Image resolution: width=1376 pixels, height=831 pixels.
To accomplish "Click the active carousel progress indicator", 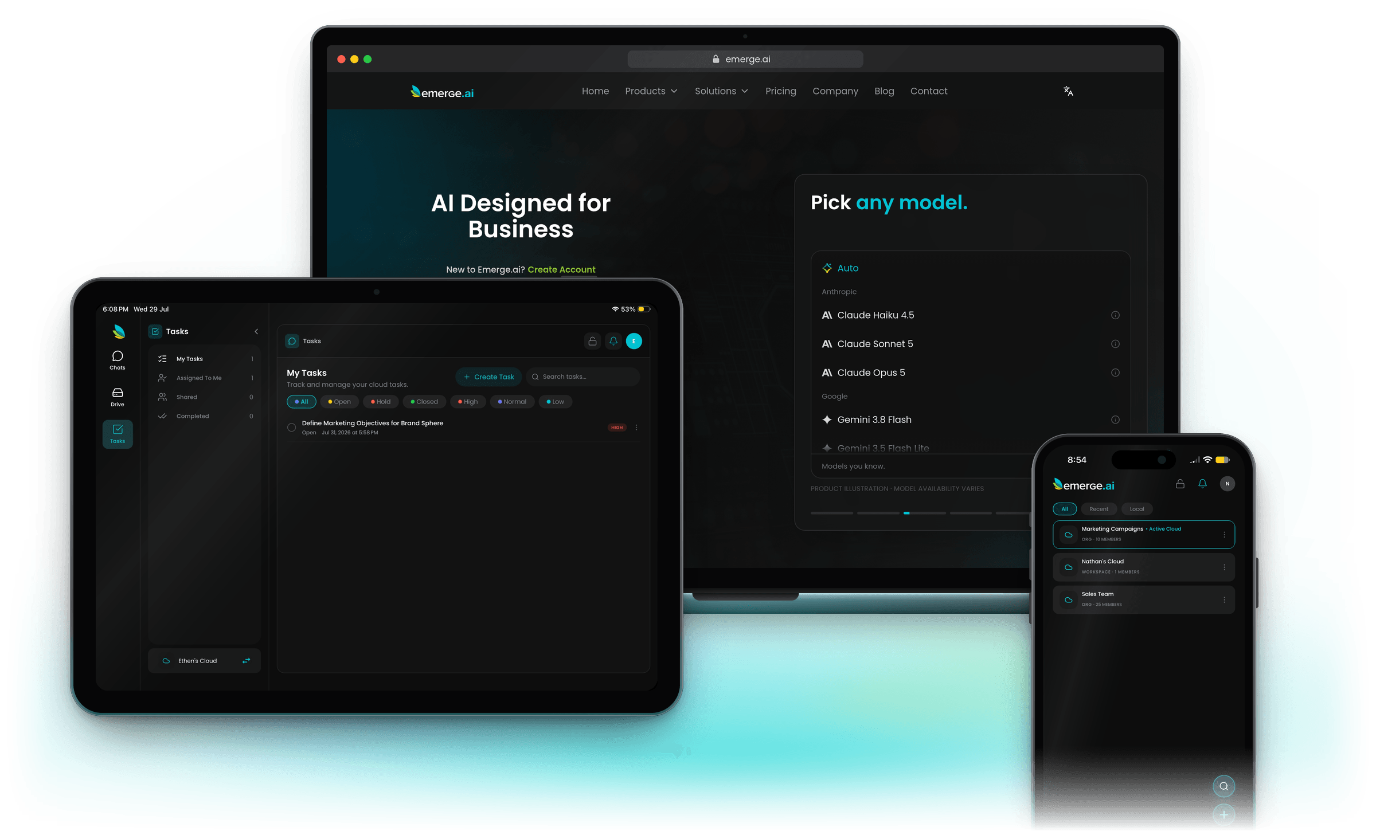I will (x=924, y=513).
